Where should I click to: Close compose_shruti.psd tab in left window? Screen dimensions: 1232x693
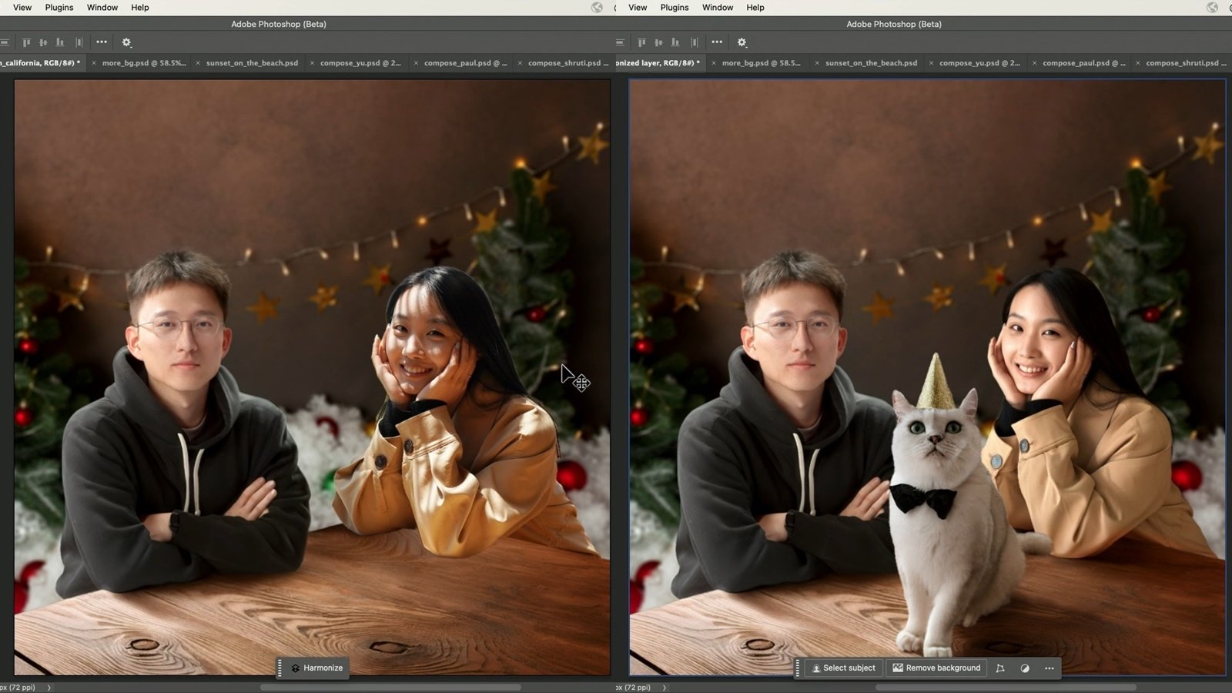[x=521, y=63]
